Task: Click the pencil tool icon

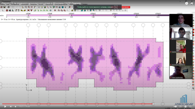Action: 35,7
